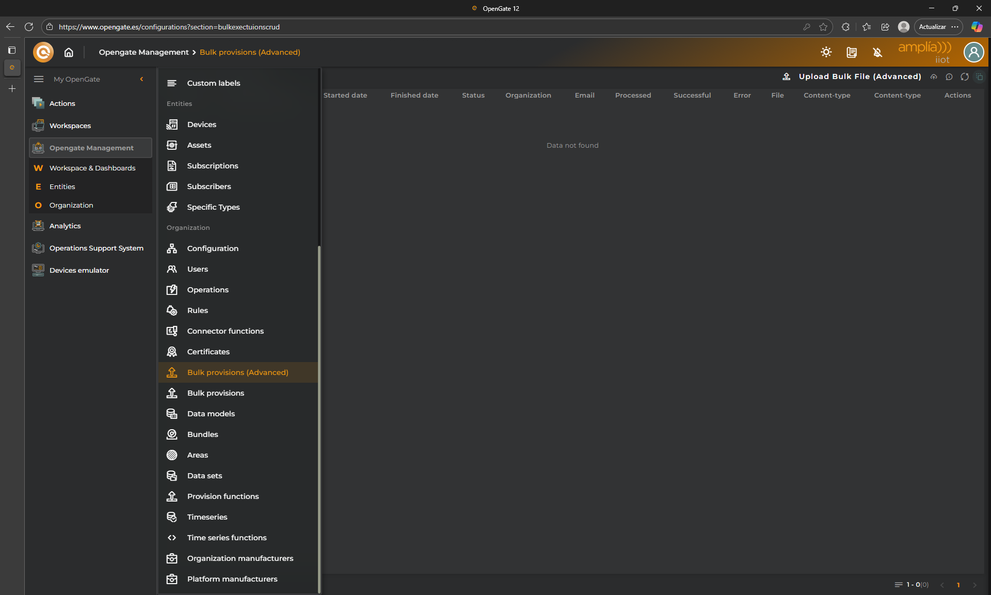Click the OpenGate logo
Screen dimensions: 991x595
click(x=43, y=52)
